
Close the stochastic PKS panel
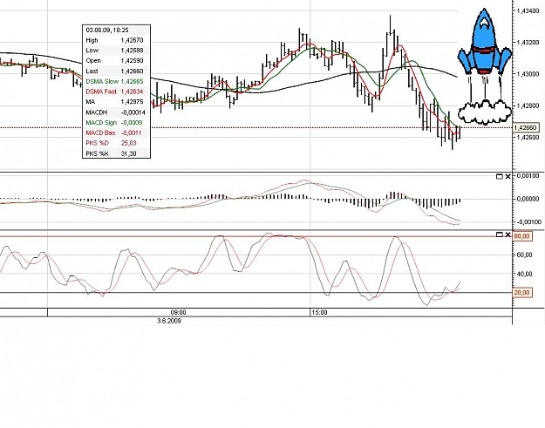coord(508,234)
